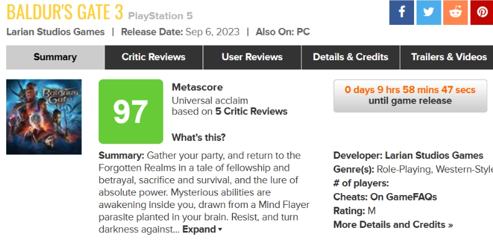Click the Reddit share icon
Image resolution: width=493 pixels, height=244 pixels.
pyautogui.click(x=456, y=12)
